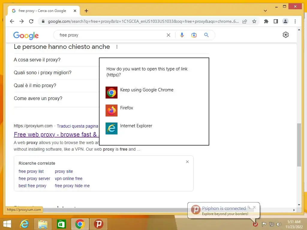The image size is (307, 230).
Task: Choose Internet Explorer to open the link
Action: (x=154, y=128)
